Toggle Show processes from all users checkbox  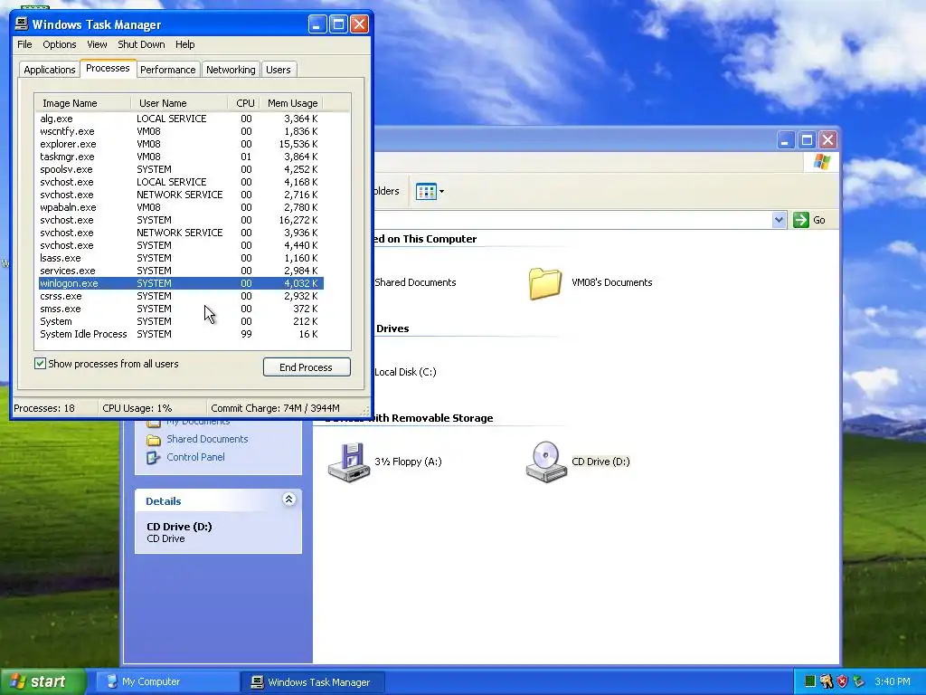tap(40, 364)
